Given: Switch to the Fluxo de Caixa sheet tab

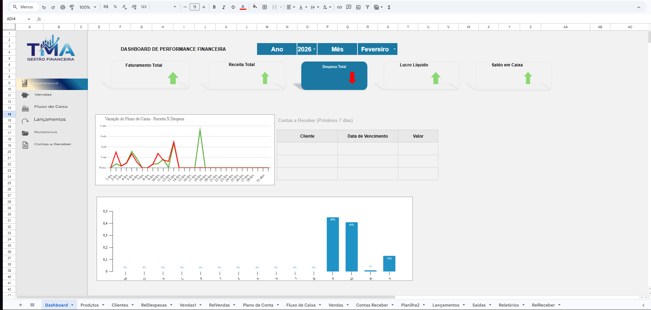Looking at the screenshot, I should [x=300, y=305].
